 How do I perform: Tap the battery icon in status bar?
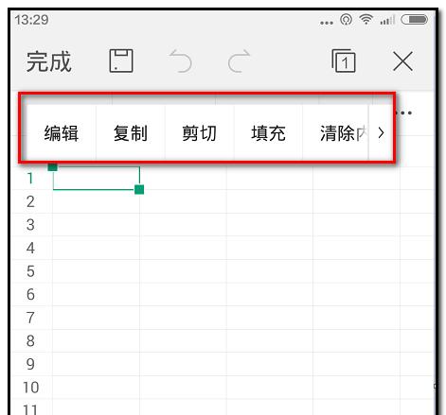click(x=414, y=20)
